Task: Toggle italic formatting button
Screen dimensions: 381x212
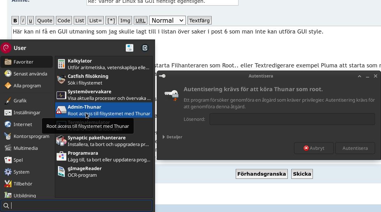Action: (x=23, y=20)
